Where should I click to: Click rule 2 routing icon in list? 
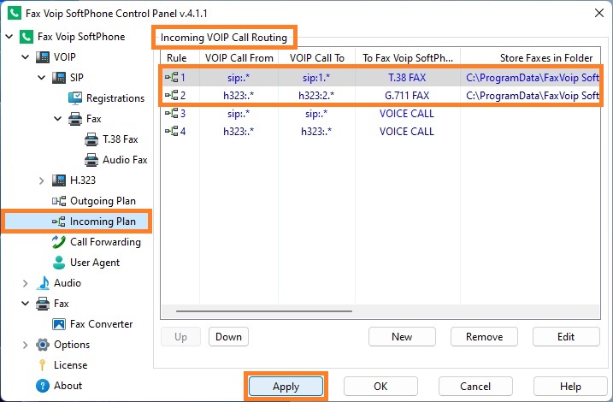coord(172,95)
